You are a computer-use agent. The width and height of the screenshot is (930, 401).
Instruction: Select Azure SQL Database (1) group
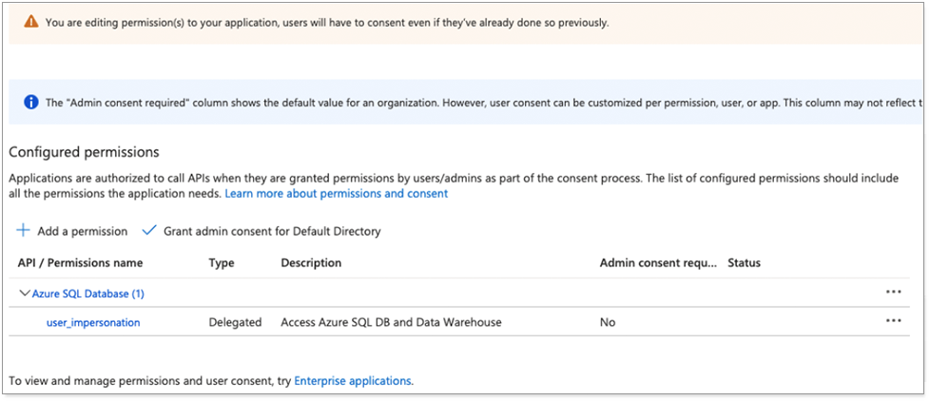point(87,294)
